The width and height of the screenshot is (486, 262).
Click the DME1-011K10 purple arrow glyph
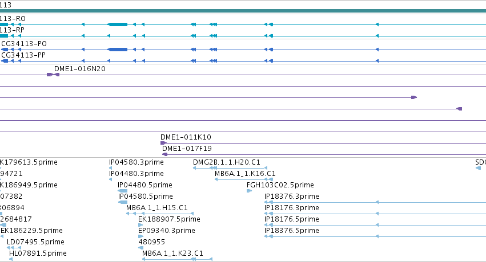[163, 143]
